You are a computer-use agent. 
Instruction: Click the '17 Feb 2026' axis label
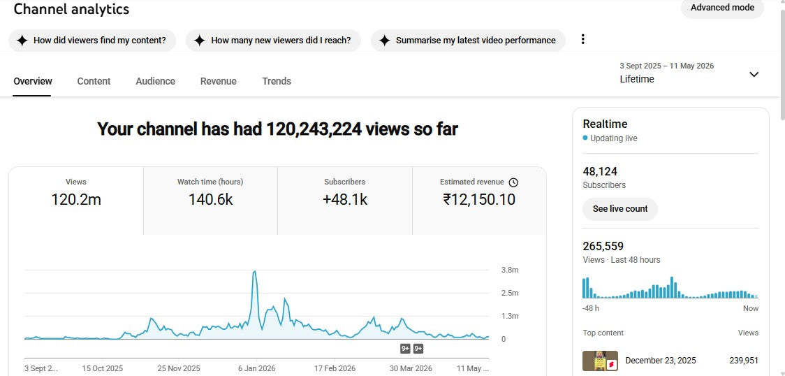[x=335, y=368]
